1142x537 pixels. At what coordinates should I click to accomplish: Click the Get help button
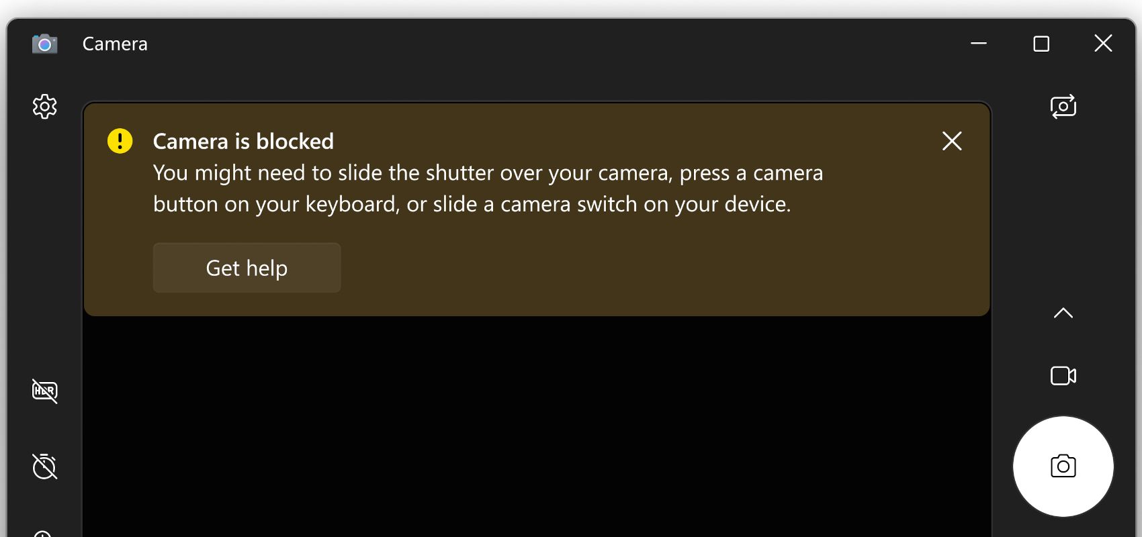tap(247, 268)
